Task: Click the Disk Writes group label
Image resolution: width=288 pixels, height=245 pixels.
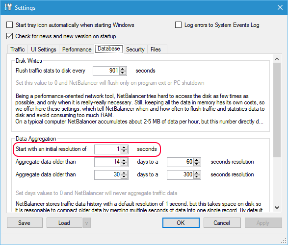Action: point(29,61)
